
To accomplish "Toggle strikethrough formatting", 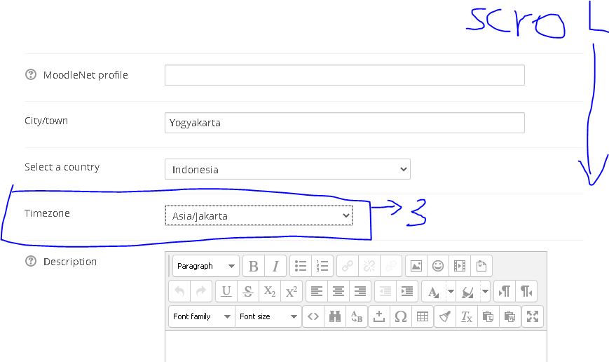I will coord(247,291).
